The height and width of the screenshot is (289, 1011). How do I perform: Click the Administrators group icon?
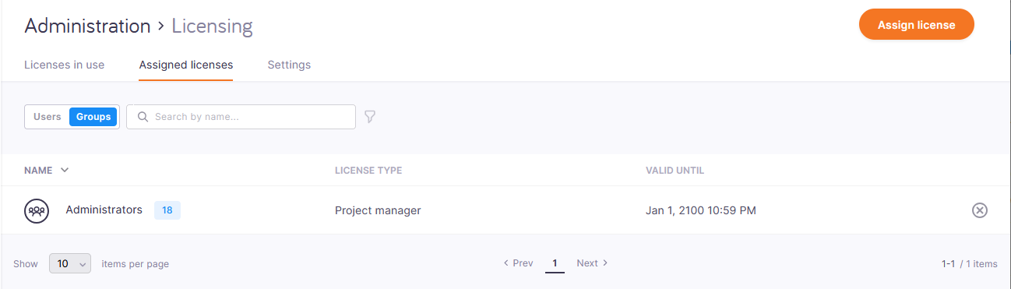[37, 210]
